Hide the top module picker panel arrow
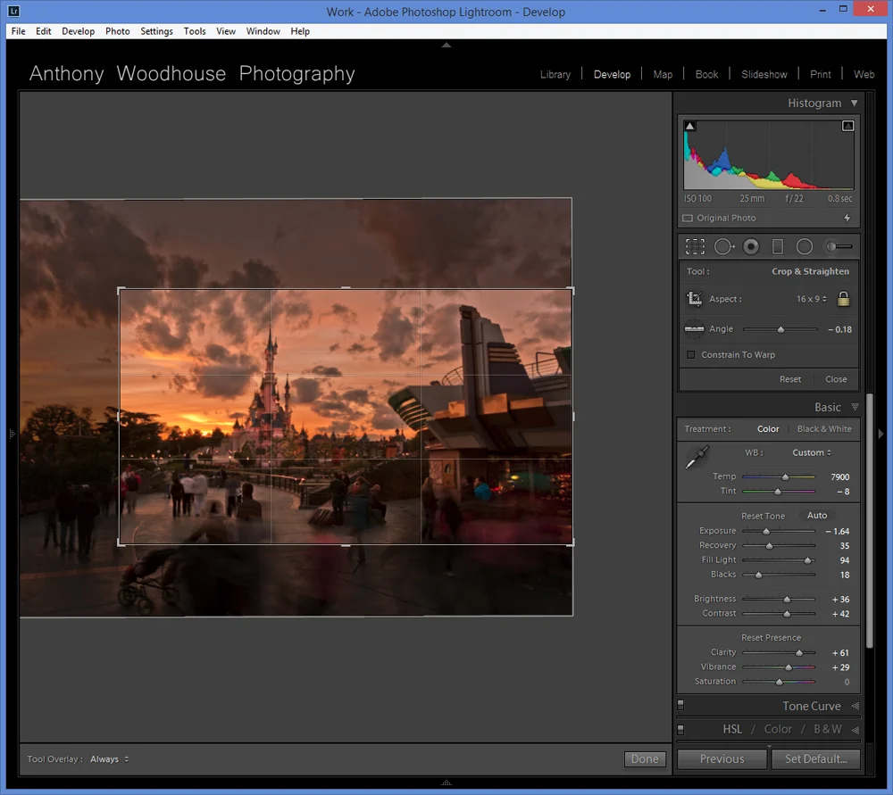The image size is (893, 795). 446,45
